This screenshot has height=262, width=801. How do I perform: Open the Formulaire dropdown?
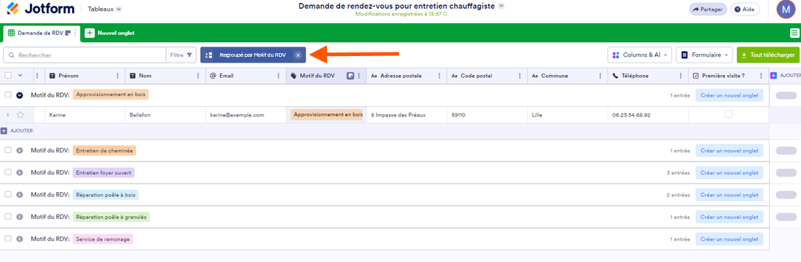pyautogui.click(x=704, y=55)
